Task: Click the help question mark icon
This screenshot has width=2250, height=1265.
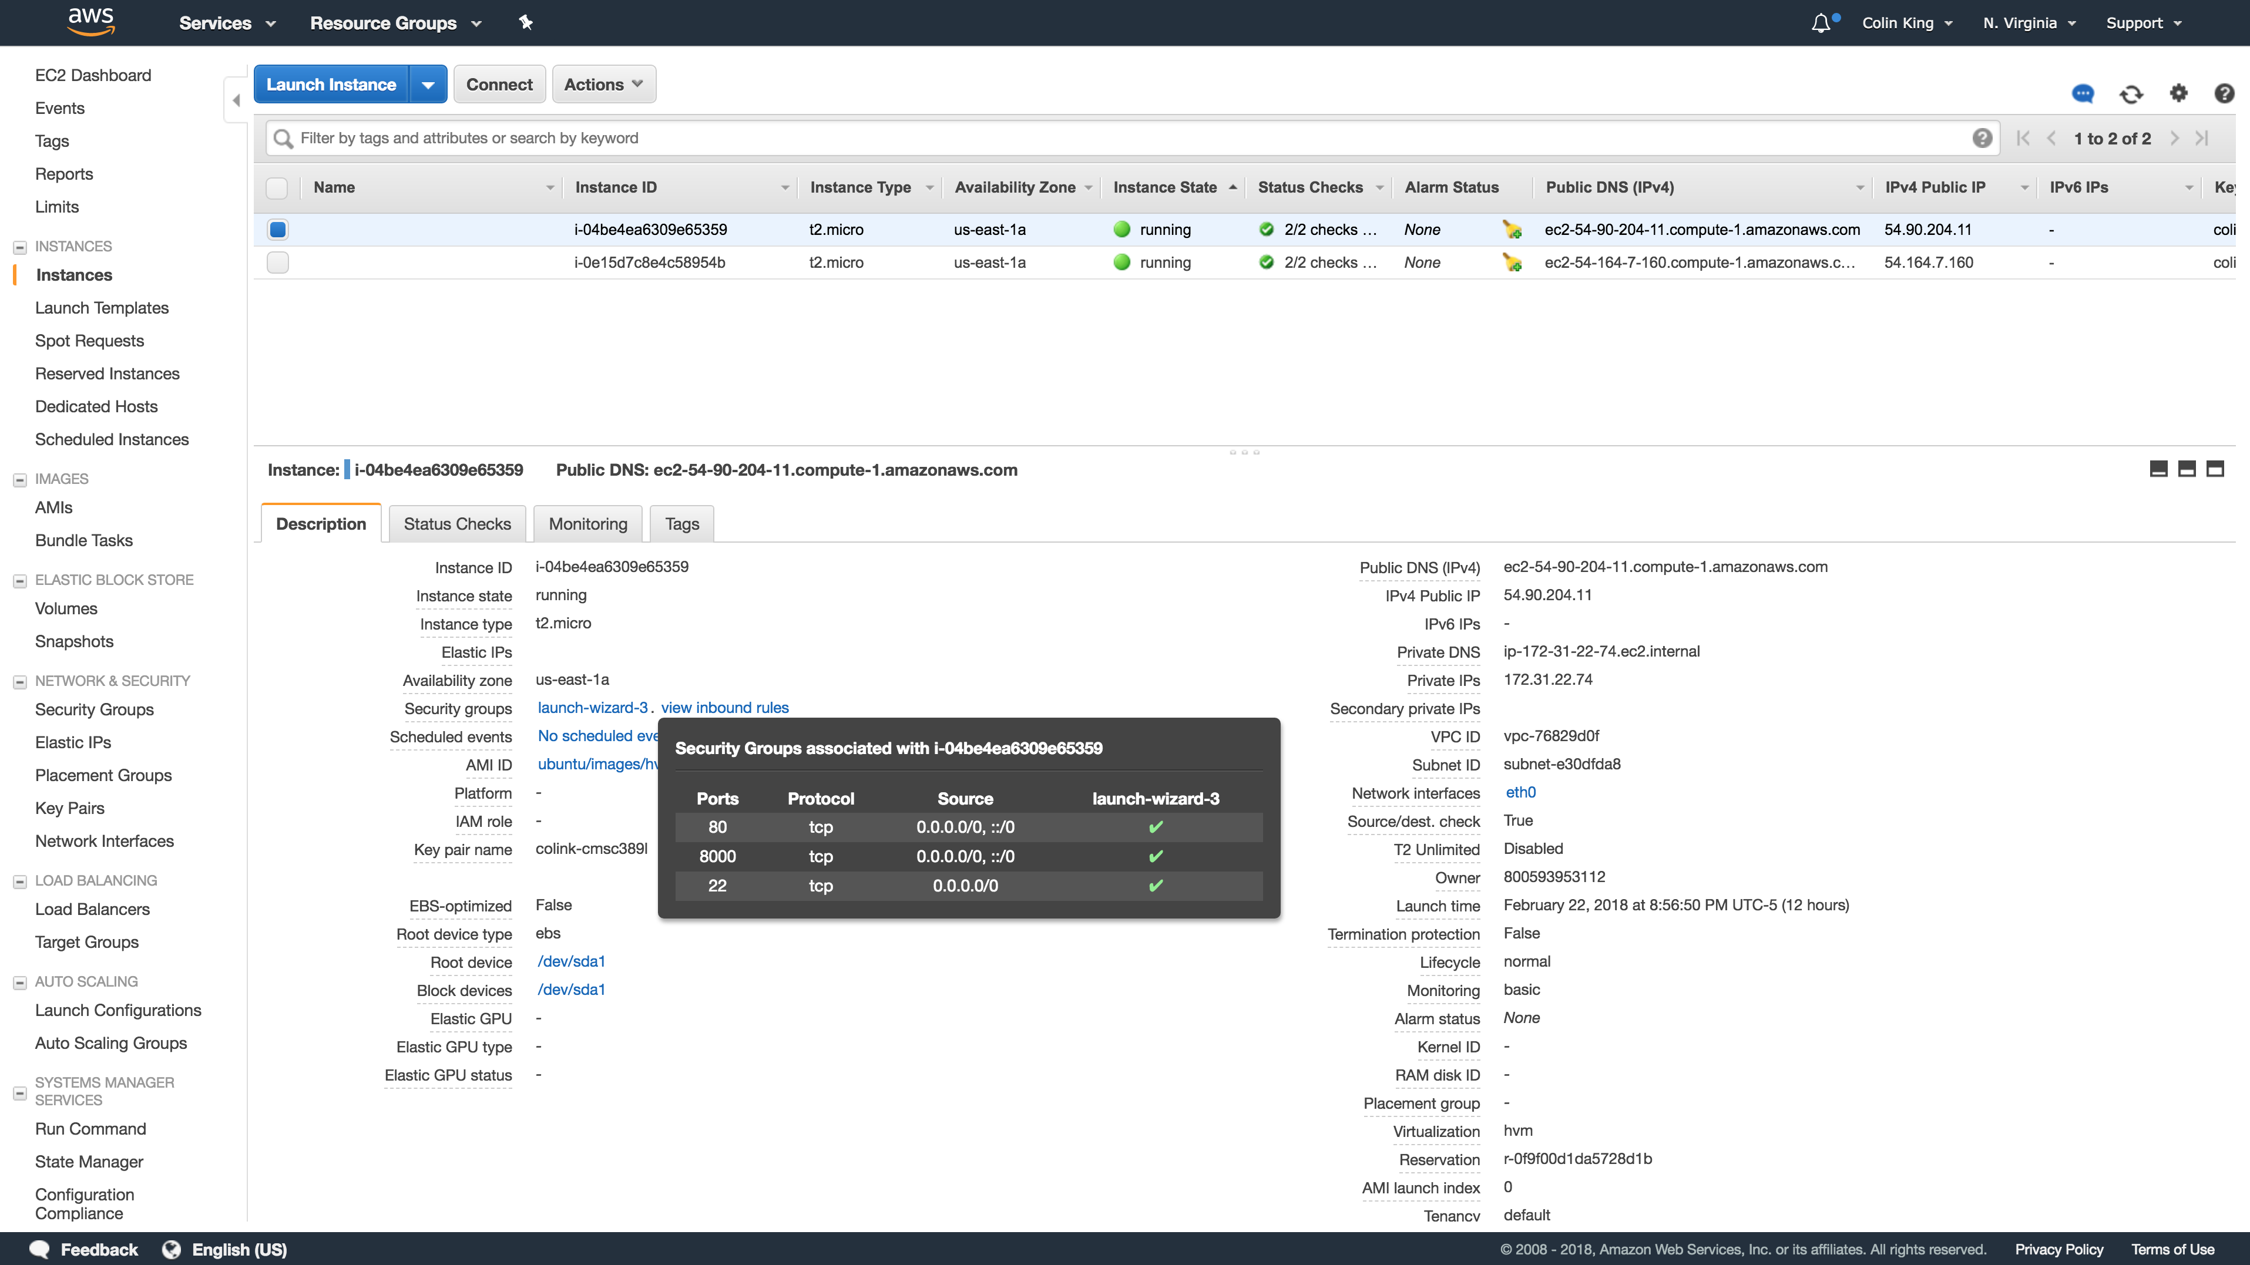Action: (x=2224, y=93)
